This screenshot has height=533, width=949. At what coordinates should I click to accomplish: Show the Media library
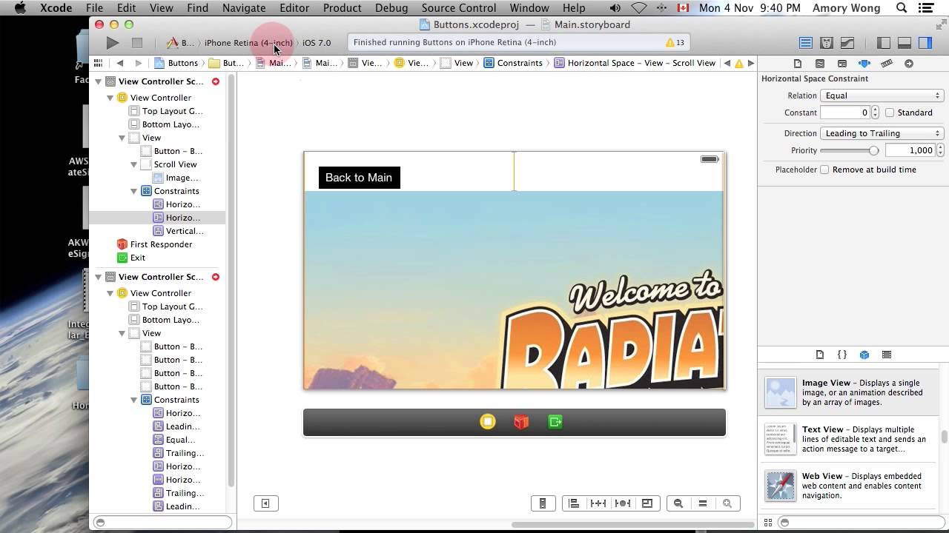pos(887,355)
